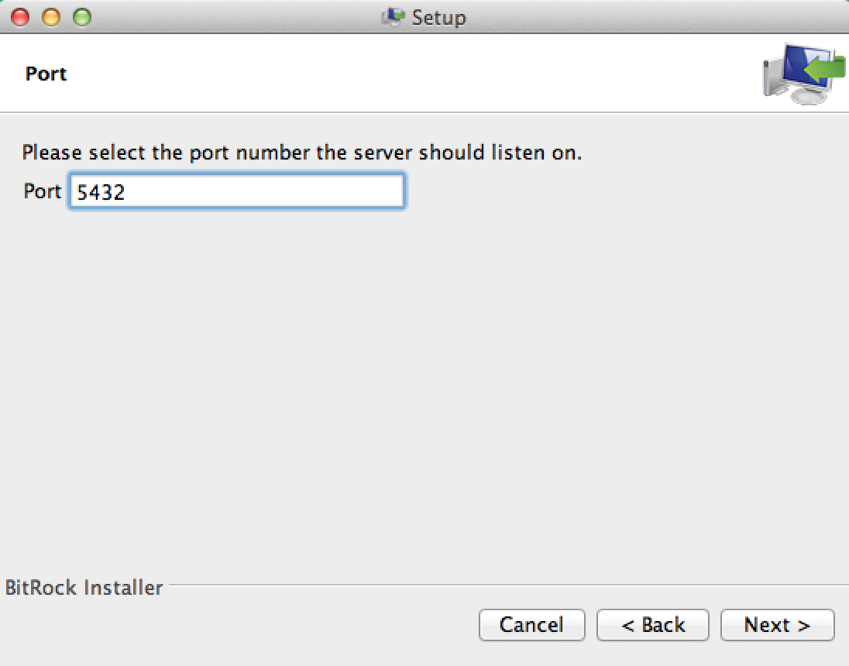849x666 pixels.
Task: Go back with the < Back button
Action: [652, 625]
